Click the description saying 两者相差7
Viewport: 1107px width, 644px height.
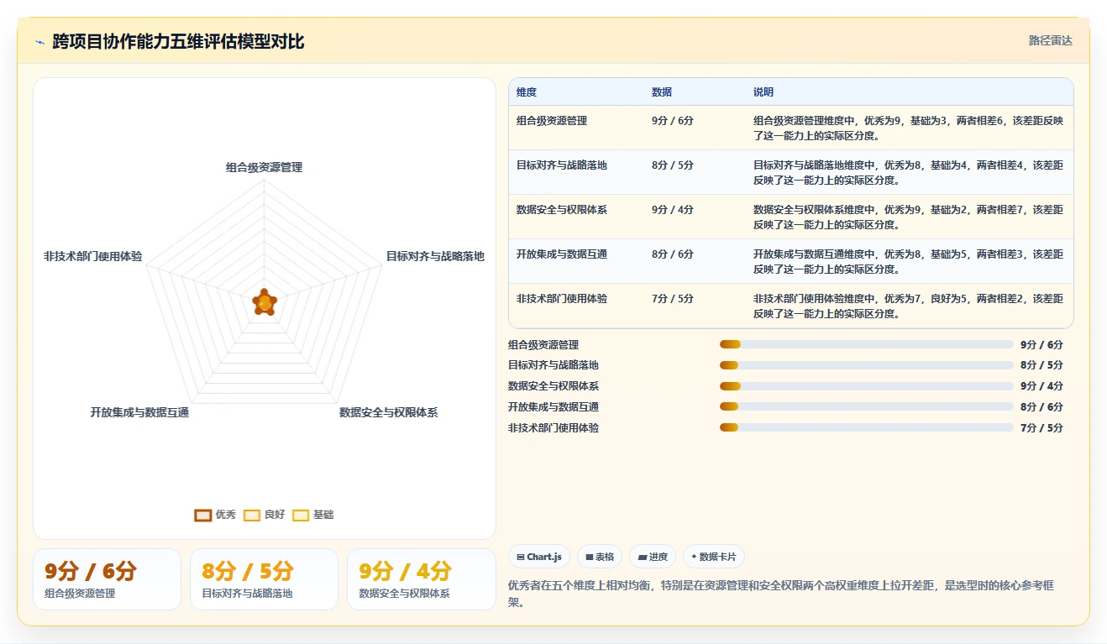pos(908,217)
